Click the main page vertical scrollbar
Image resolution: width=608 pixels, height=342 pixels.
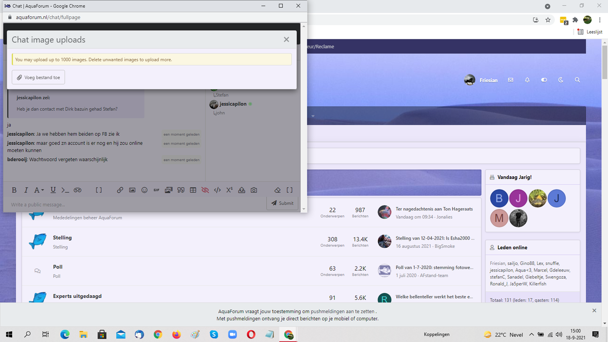pyautogui.click(x=604, y=152)
